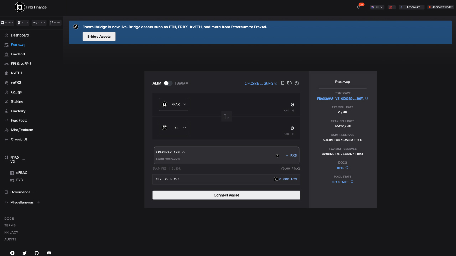Viewport: 456px width, 256px height.
Task: Click MAX under FRAX amount
Action: tap(289, 111)
